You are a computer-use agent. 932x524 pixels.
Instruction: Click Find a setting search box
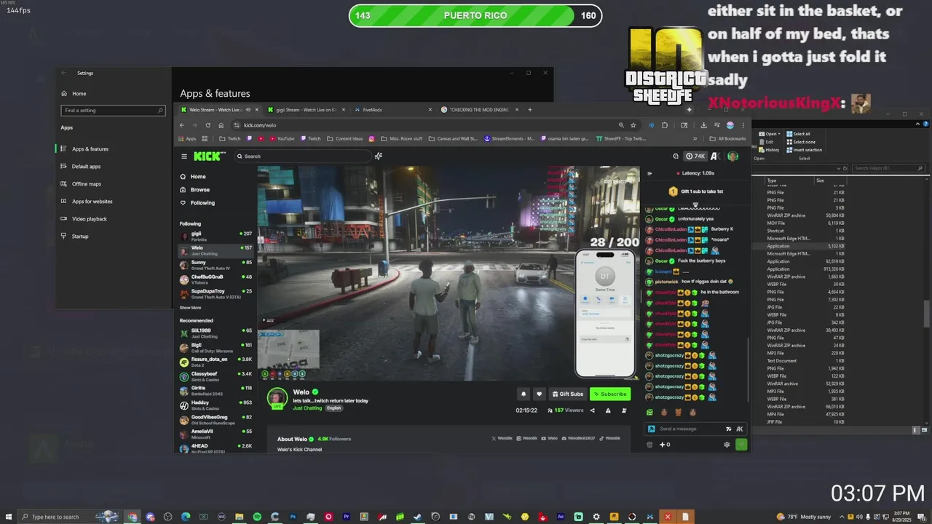tap(113, 111)
